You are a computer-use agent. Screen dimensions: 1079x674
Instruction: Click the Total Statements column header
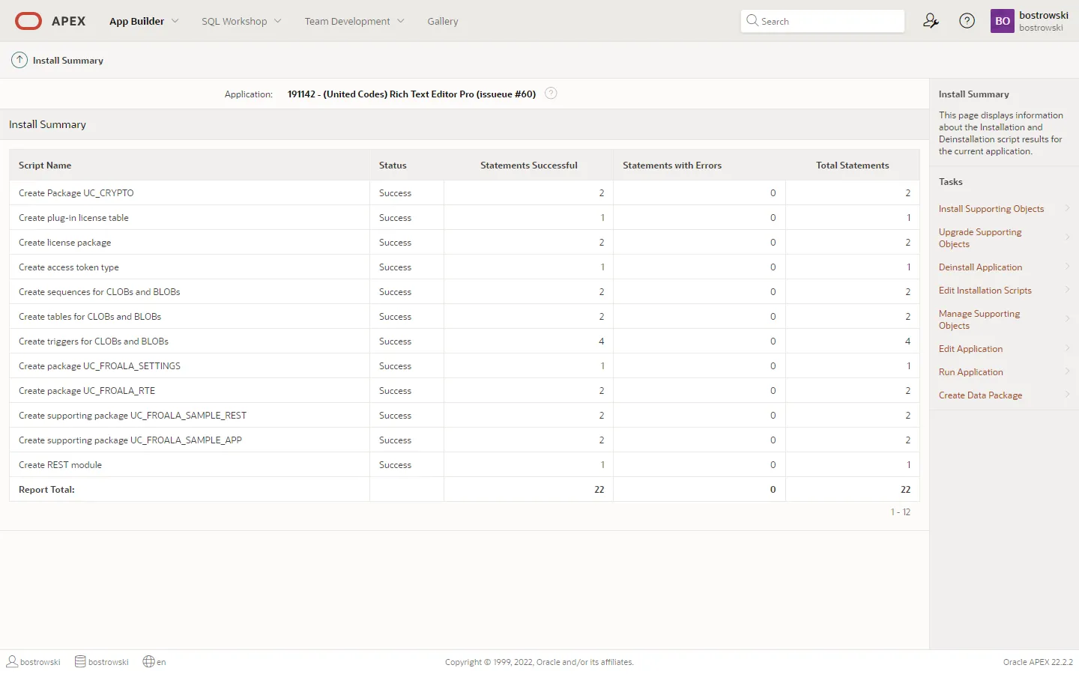(x=853, y=166)
